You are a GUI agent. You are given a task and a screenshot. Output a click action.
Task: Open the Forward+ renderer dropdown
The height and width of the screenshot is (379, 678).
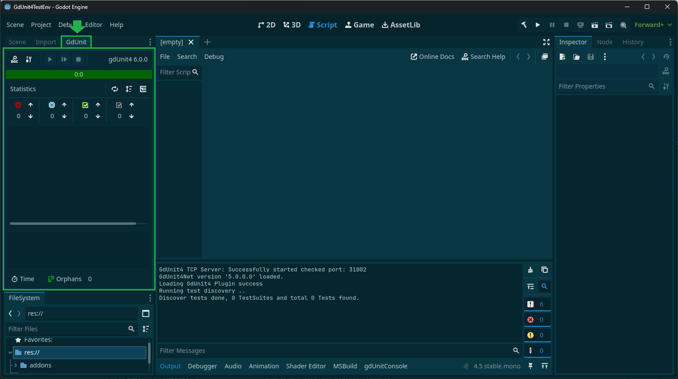click(653, 25)
